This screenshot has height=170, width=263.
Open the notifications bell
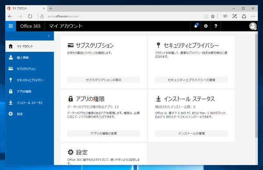point(196,26)
